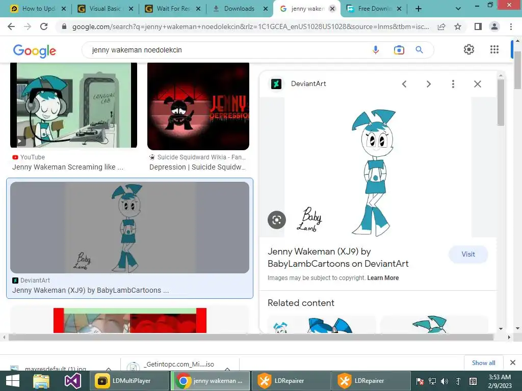This screenshot has width=522, height=391.
Task: Click the horizontal page scrollbar
Action: (251, 337)
